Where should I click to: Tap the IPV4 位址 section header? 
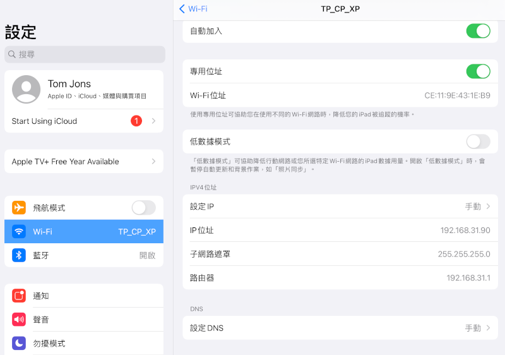203,188
